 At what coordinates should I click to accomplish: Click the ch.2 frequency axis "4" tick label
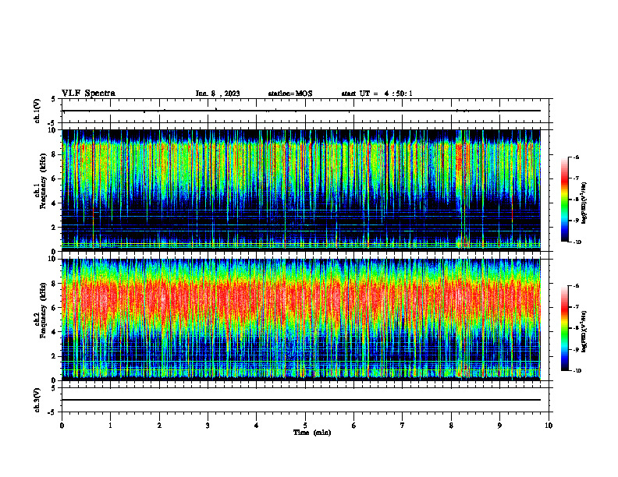coord(55,332)
